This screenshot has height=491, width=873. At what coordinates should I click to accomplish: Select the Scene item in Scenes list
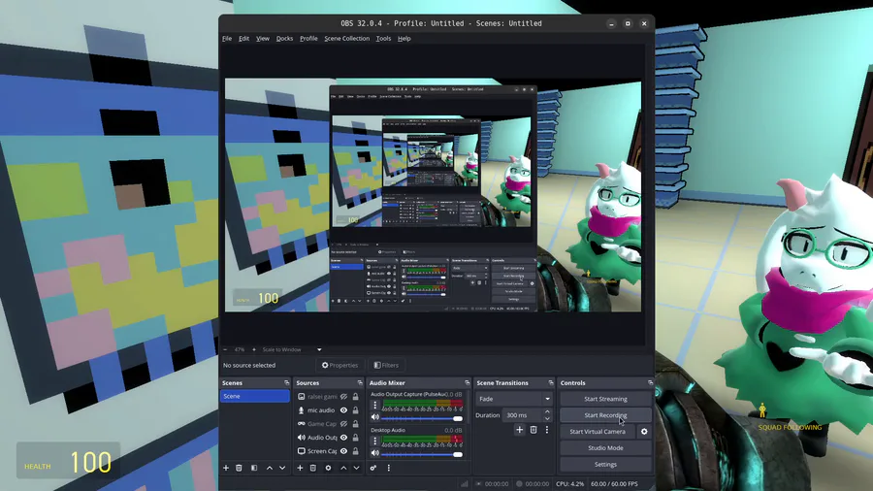point(254,396)
